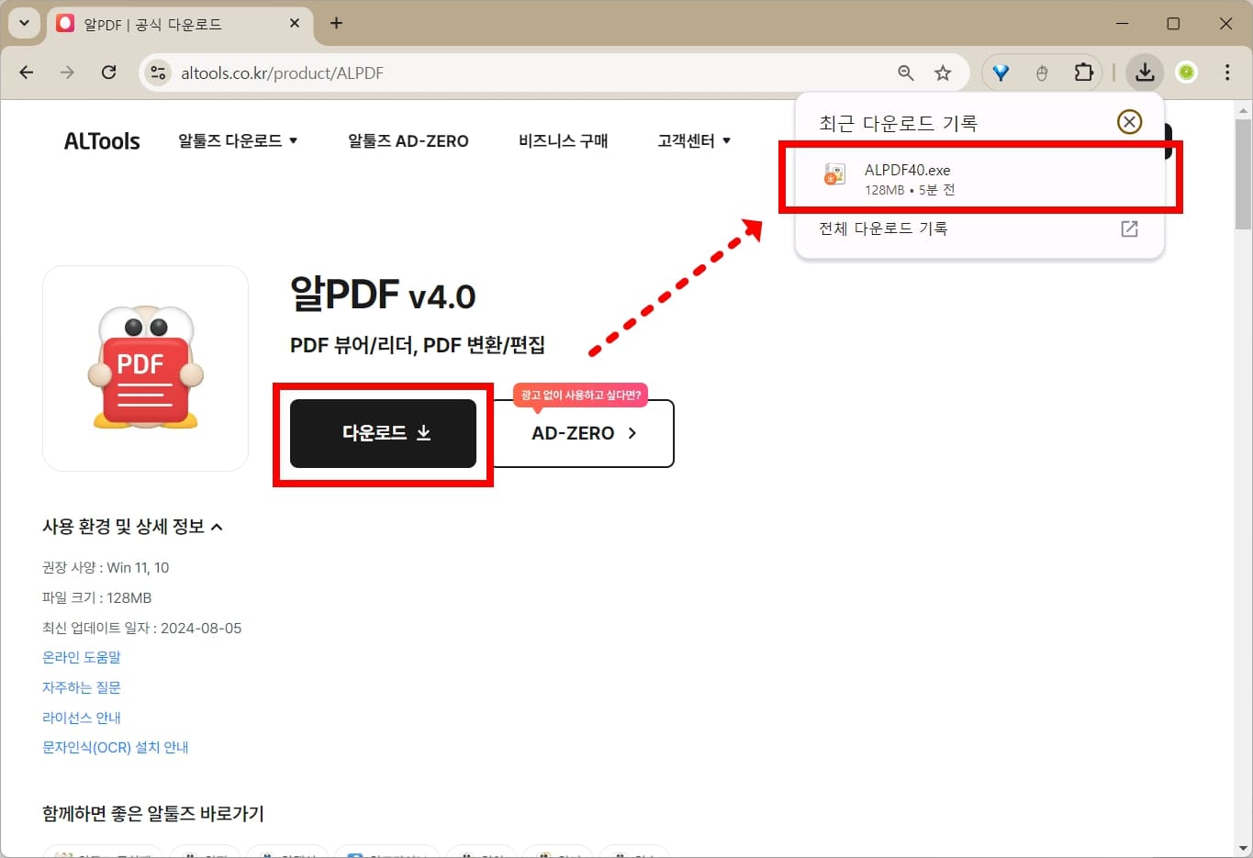Viewport: 1253px width, 858px height.
Task: Open the Chrome profile avatar
Action: pos(1187,72)
